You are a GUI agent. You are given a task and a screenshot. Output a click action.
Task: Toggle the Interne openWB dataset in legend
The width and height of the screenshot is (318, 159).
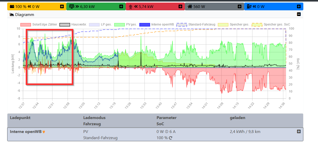[x=157, y=24]
